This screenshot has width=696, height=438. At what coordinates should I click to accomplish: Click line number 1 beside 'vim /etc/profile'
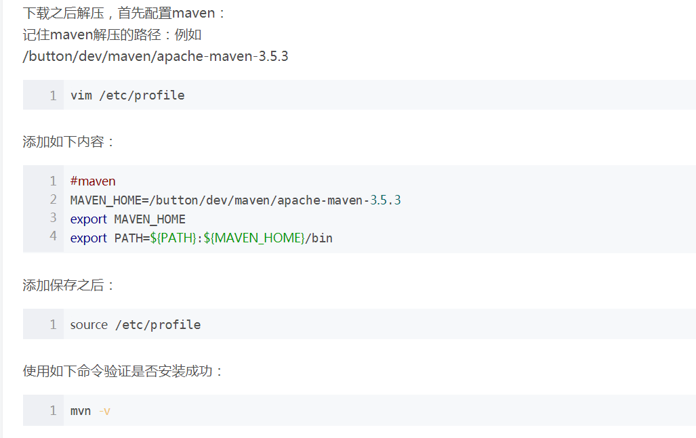(54, 95)
